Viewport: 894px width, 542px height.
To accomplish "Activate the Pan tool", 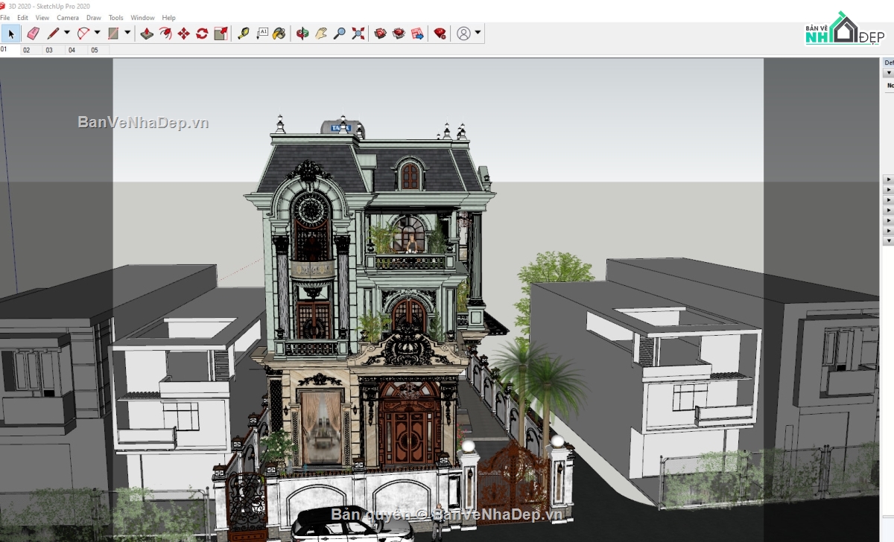I will click(322, 34).
